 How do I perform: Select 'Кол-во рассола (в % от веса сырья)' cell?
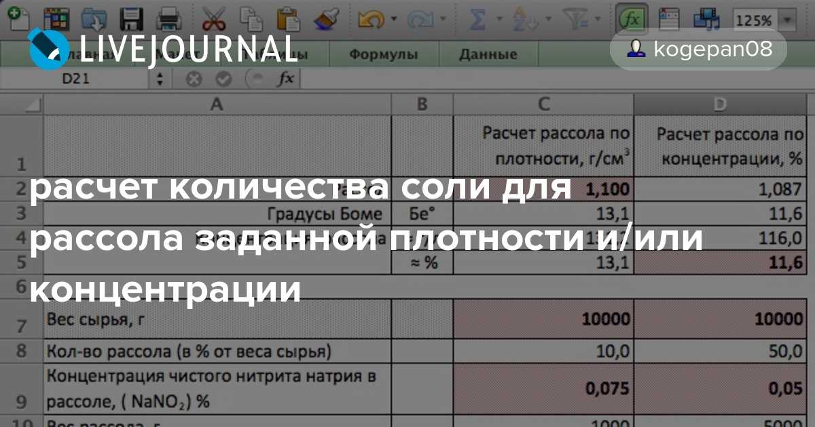pos(217,351)
